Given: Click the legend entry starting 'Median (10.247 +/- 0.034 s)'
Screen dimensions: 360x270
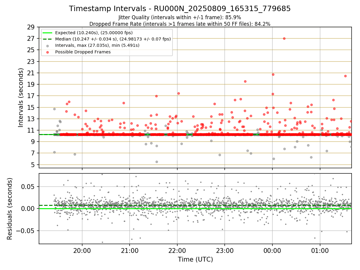Looking at the screenshot, I should coord(113,39).
